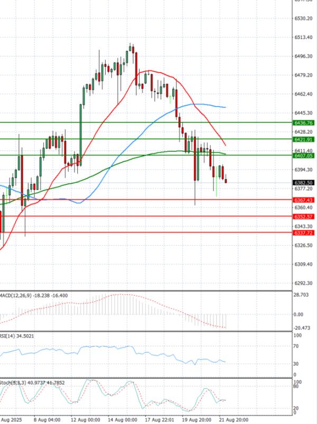Viewport: 317px width, 424px height.
Task: Click the lowest red support line at 6337.72
Action: pos(146,232)
